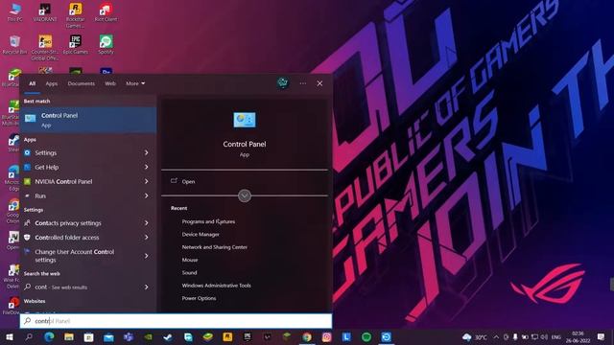
Task: Expand arrow beside NVIDIA Control Panel
Action: (x=147, y=181)
